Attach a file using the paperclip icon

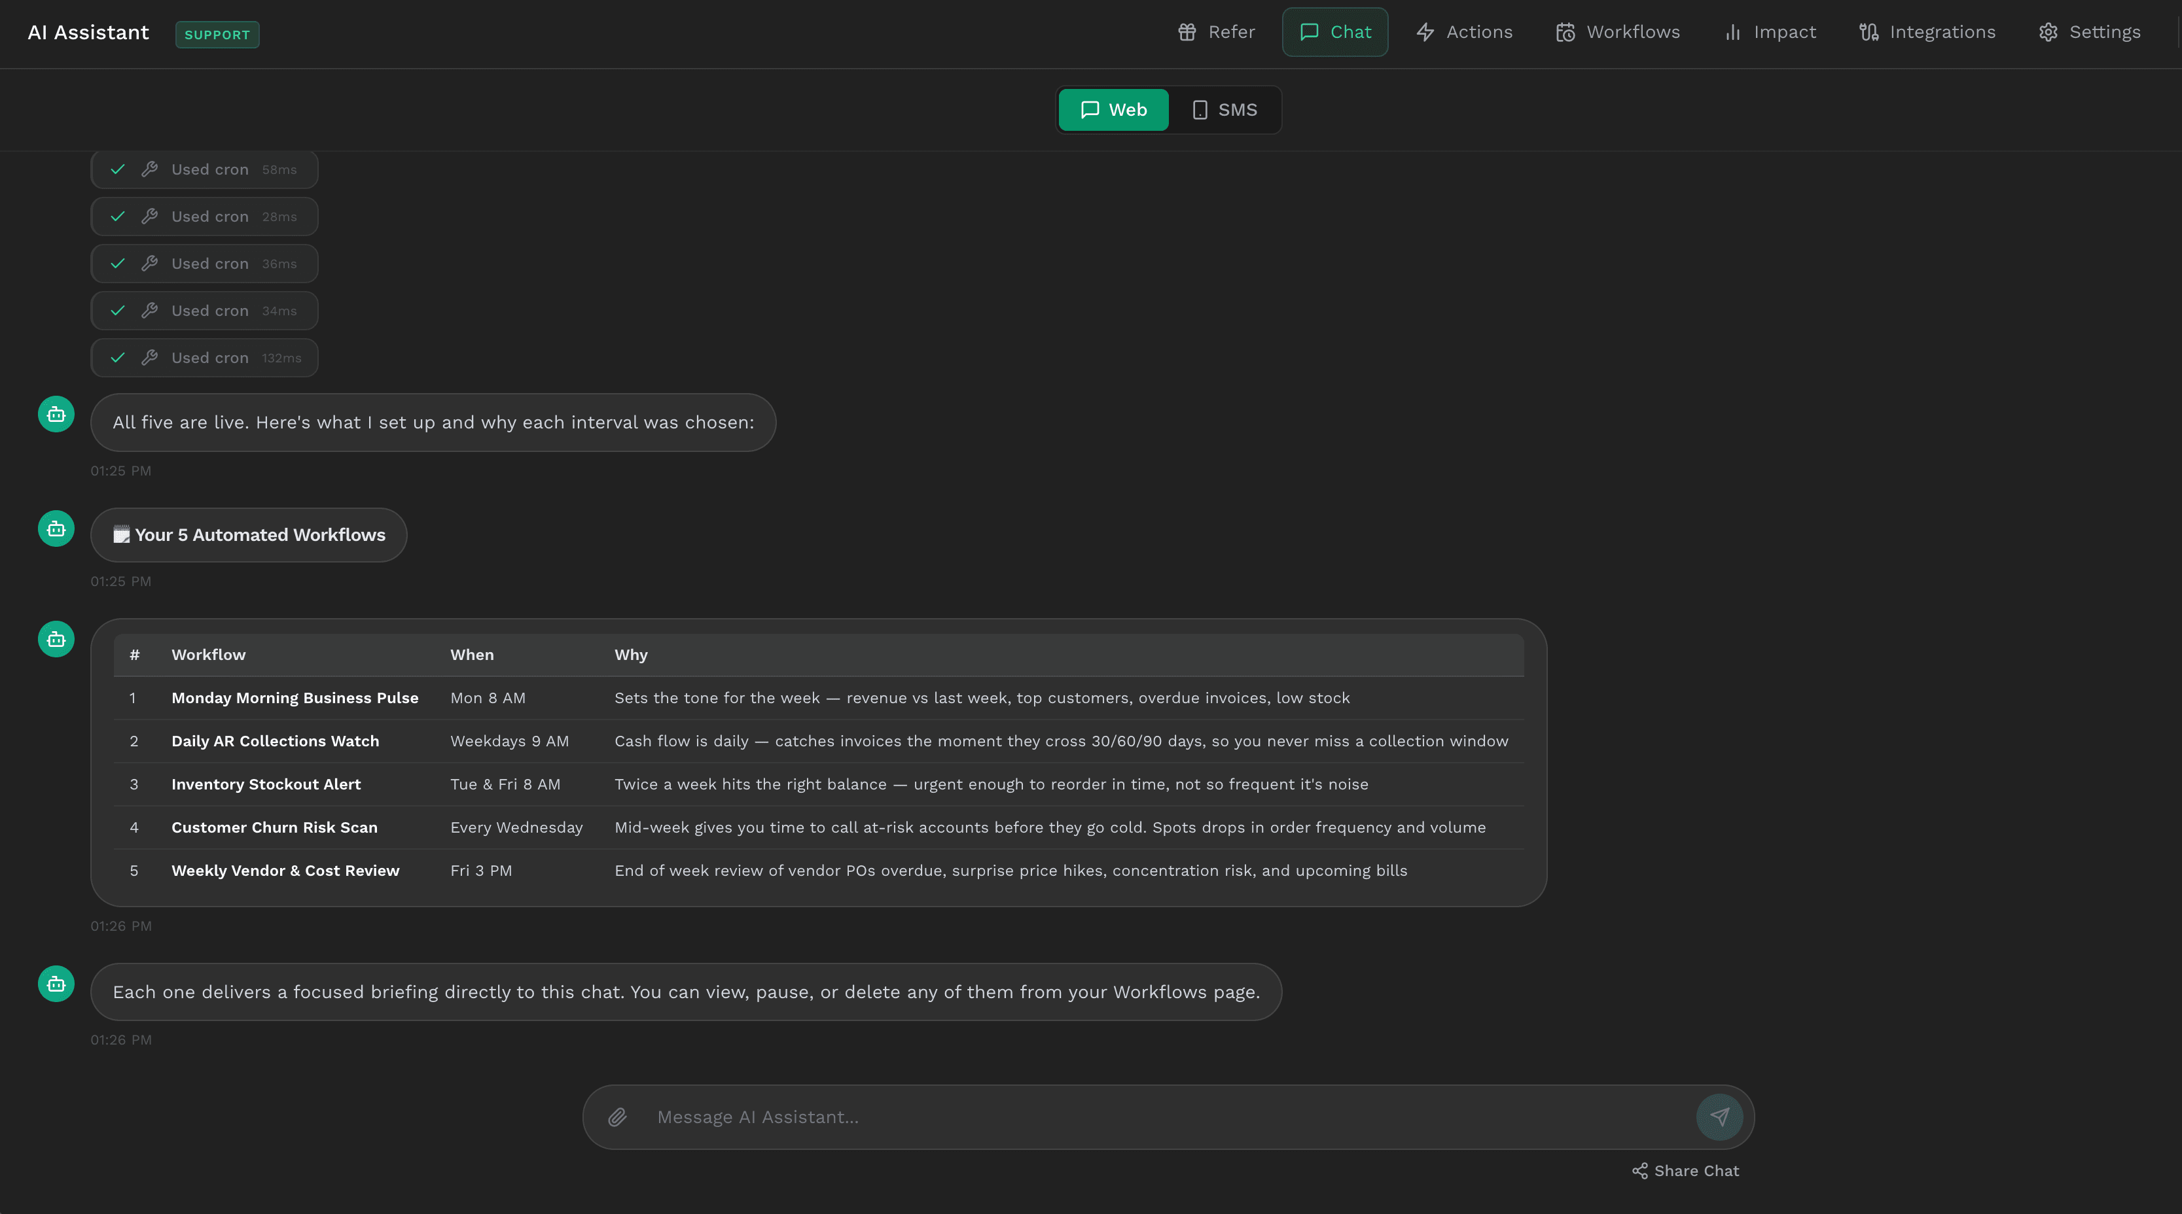pyautogui.click(x=618, y=1117)
